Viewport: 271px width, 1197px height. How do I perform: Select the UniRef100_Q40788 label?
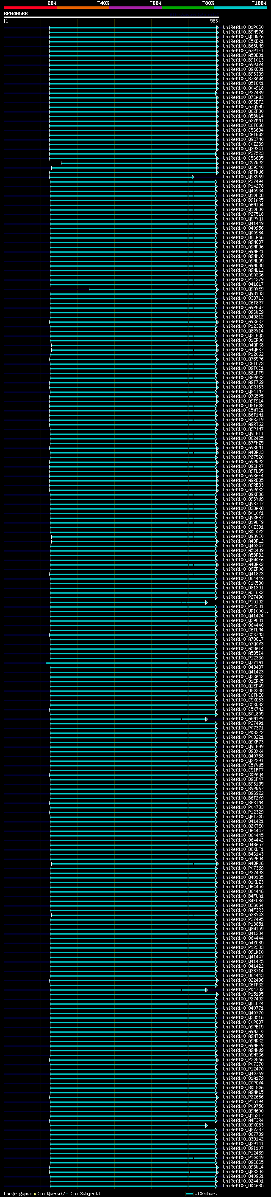[x=243, y=757]
